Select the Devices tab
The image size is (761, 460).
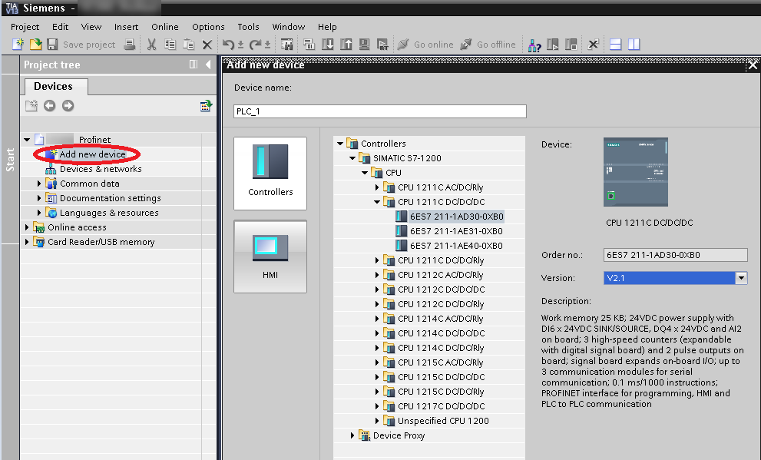53,87
